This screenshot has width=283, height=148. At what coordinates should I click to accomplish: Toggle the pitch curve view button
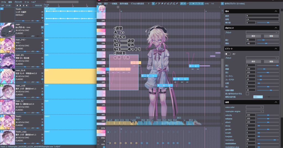pyautogui.click(x=188, y=4)
